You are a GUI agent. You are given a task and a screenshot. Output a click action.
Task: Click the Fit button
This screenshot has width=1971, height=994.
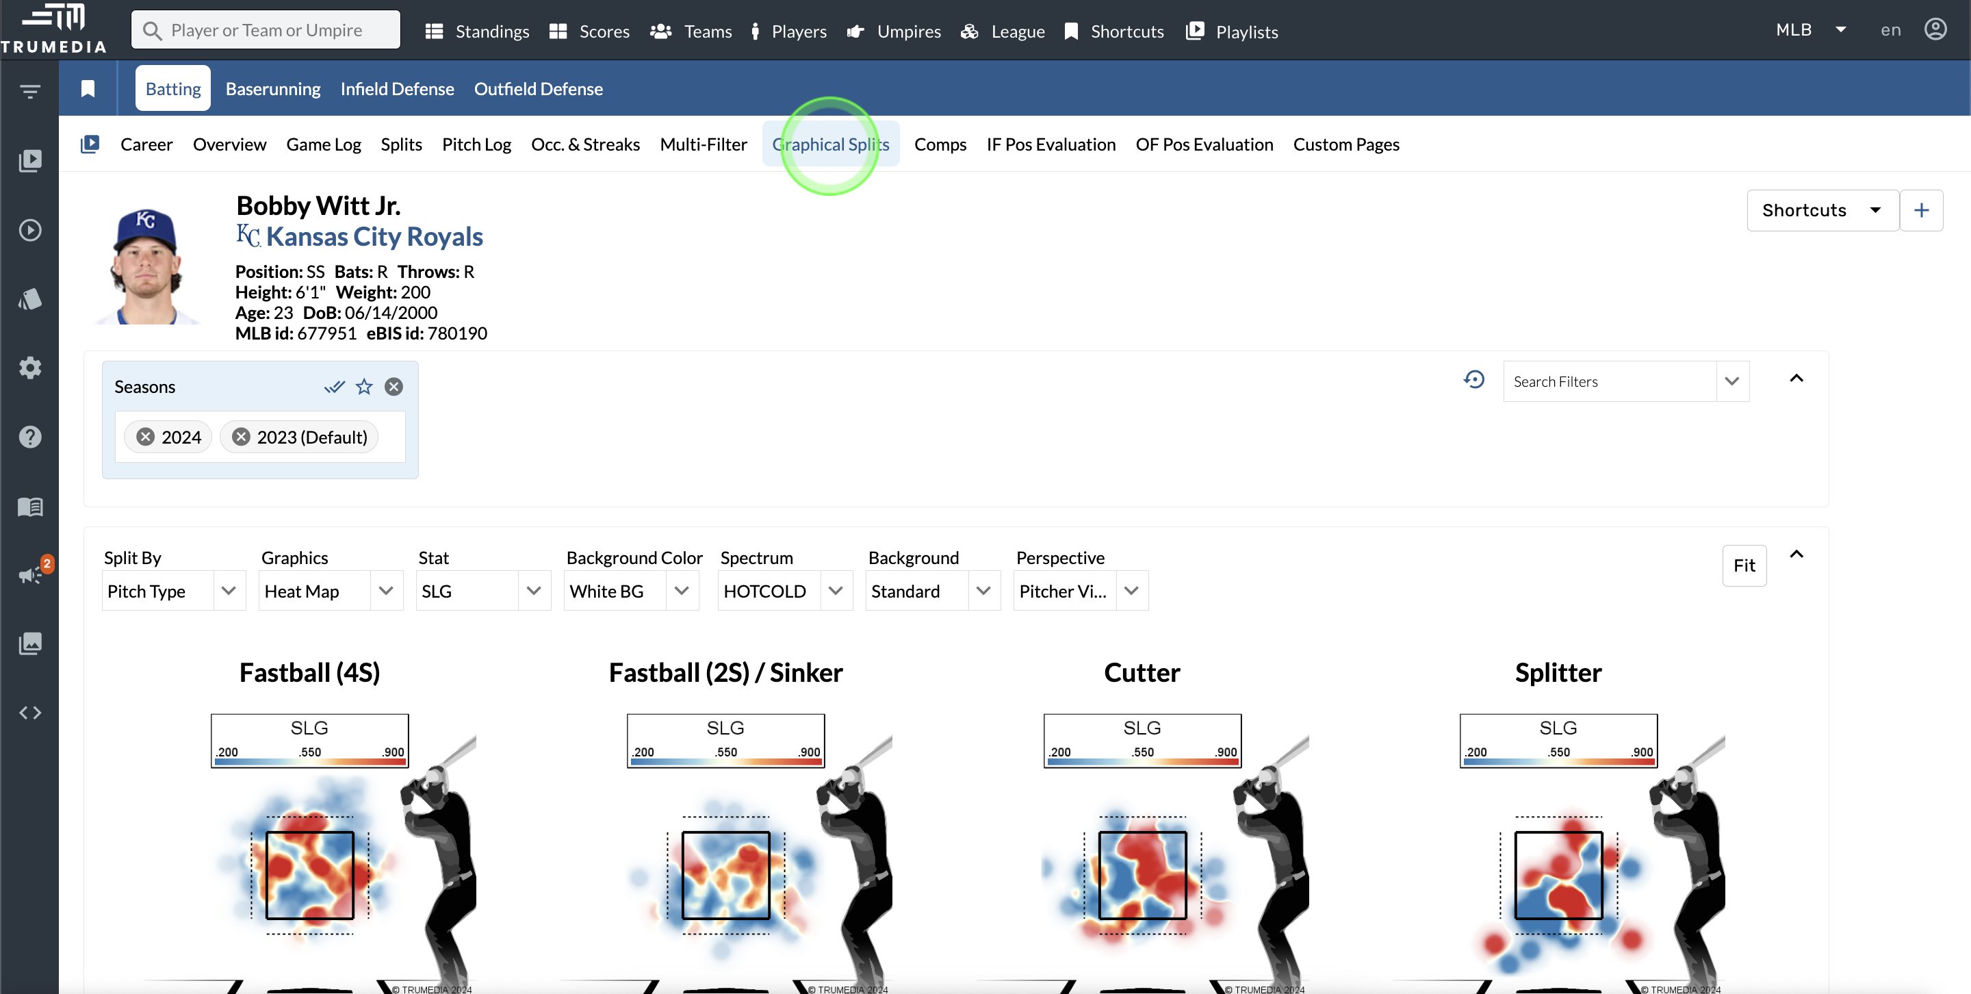1744,565
